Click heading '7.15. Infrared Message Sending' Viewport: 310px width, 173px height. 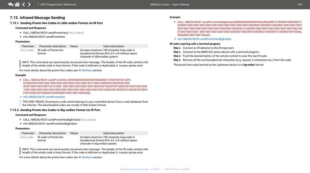coord(38,18)
